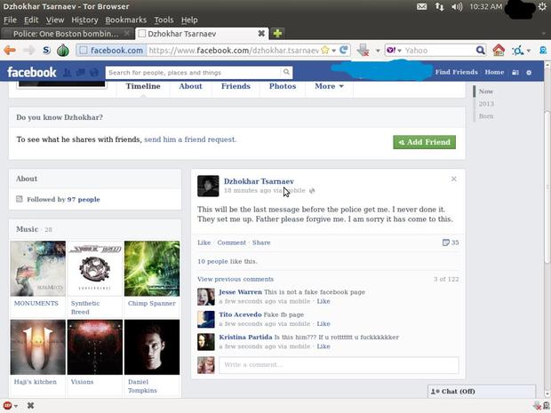Open the Tor onion button
The height and width of the screenshot is (413, 551).
click(x=63, y=51)
